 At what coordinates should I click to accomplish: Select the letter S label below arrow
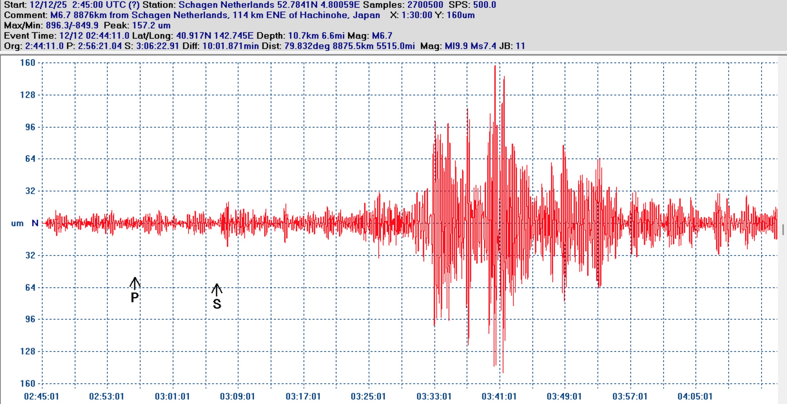tap(217, 304)
